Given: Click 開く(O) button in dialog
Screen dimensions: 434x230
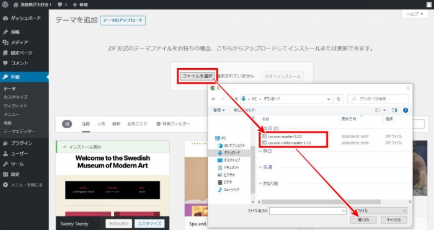Looking at the screenshot, I should (363, 219).
